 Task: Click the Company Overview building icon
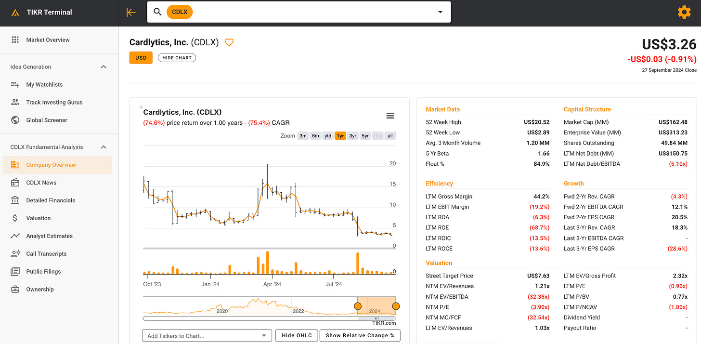click(x=15, y=165)
